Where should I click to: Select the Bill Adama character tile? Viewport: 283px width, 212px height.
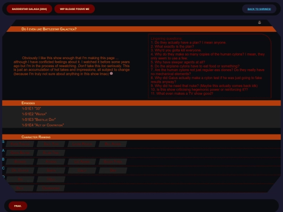pos(113,144)
